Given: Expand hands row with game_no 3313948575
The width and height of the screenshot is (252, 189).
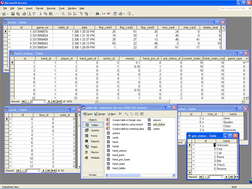Looking at the screenshot, I should pos(9,31).
